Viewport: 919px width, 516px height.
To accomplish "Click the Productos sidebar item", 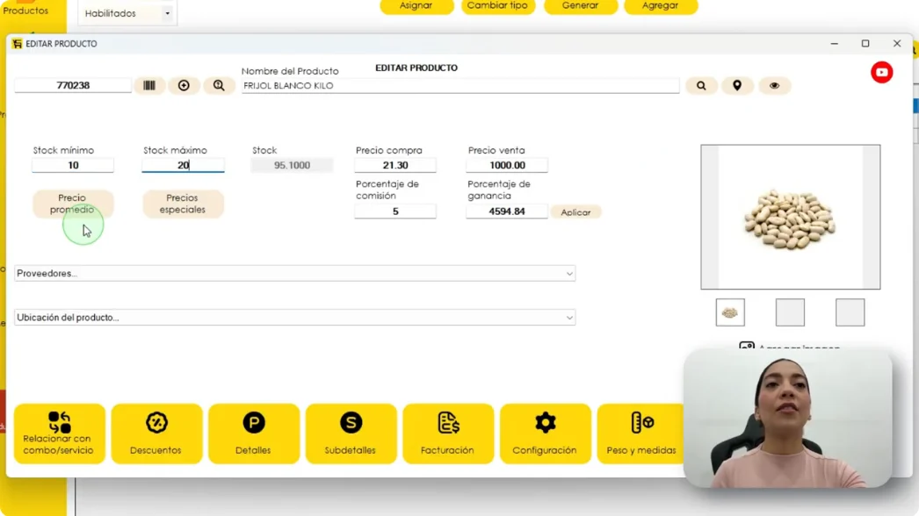I will point(25,11).
